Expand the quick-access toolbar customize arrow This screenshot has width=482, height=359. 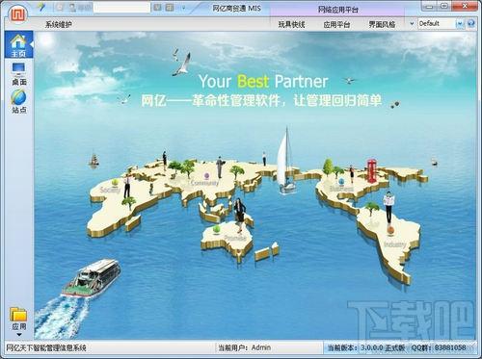tap(184, 8)
